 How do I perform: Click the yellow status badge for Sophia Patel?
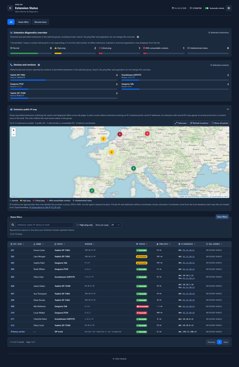click(142, 263)
